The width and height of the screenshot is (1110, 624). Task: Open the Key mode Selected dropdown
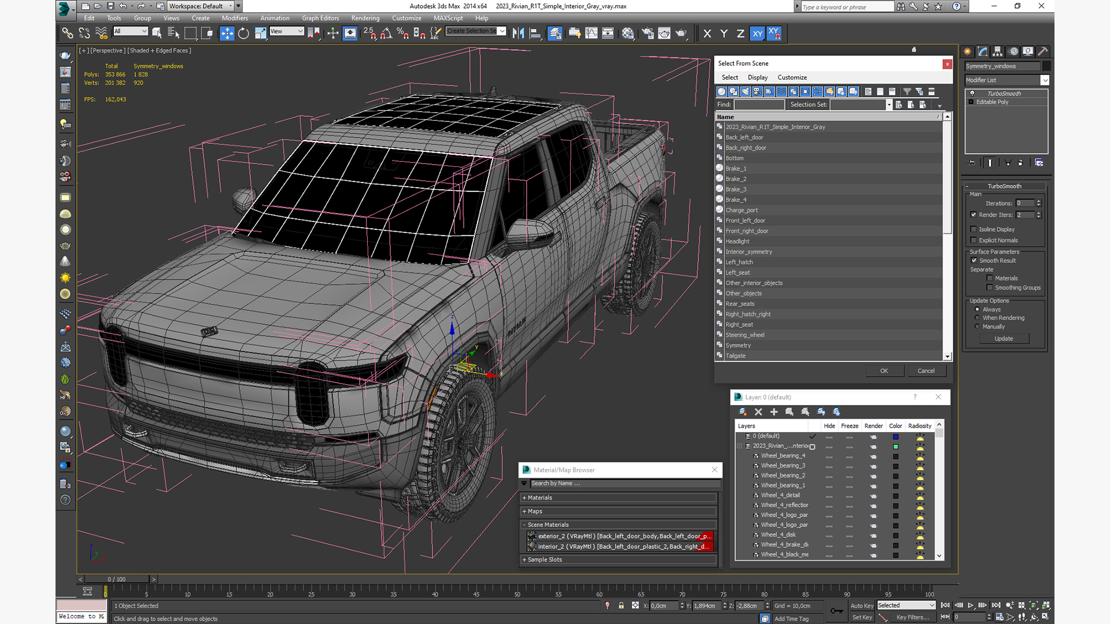906,606
